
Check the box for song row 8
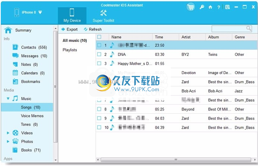click(99, 109)
